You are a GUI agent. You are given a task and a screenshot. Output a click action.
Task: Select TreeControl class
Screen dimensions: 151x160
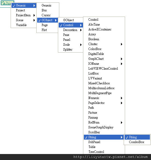(104, 152)
